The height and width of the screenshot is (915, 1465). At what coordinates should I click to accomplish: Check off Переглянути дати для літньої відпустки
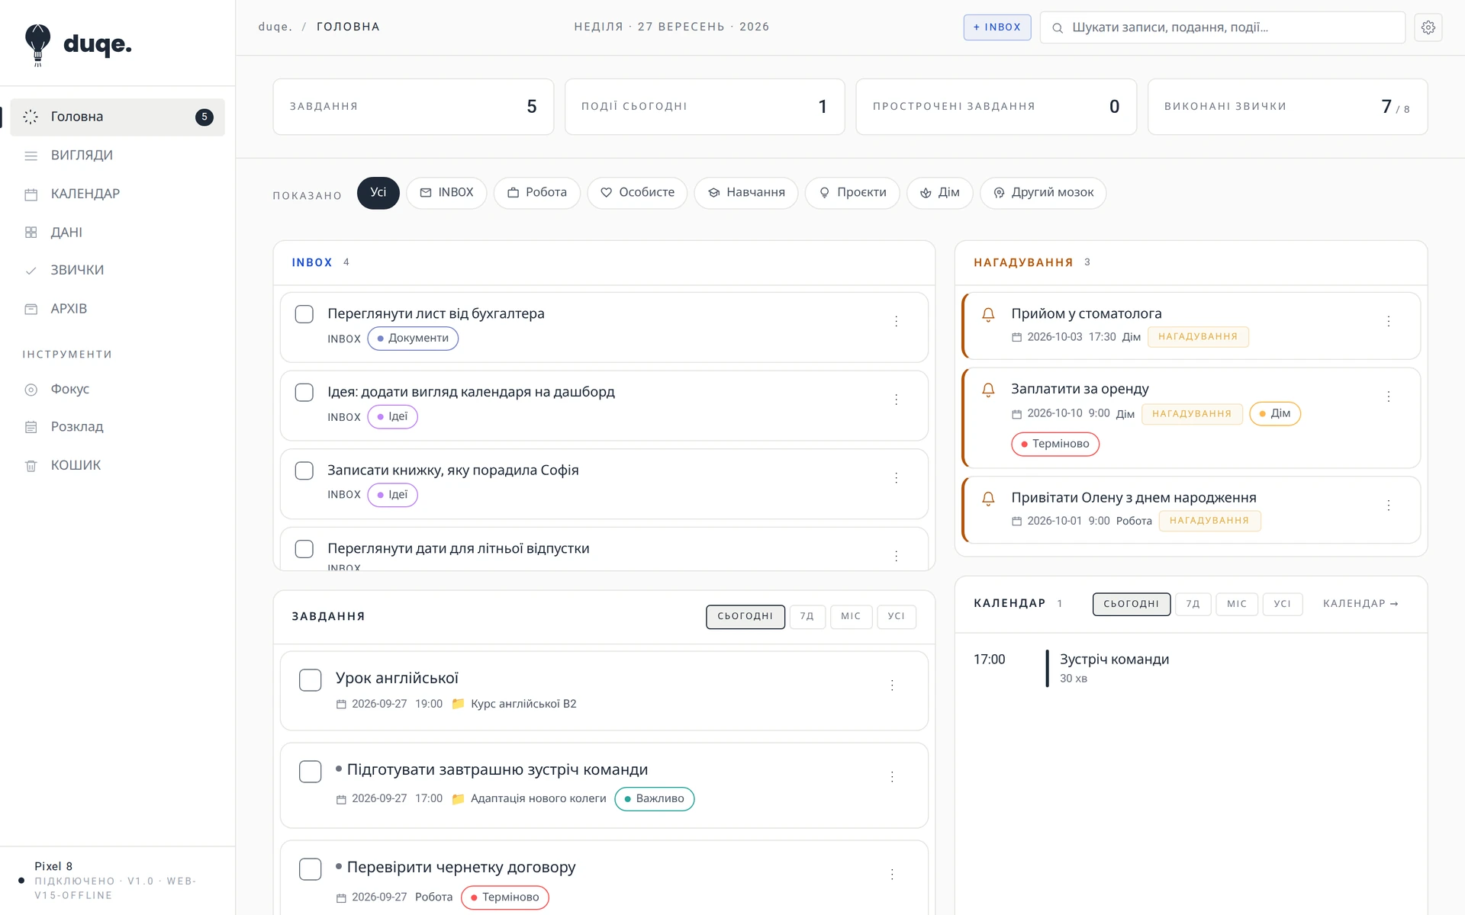(x=304, y=549)
